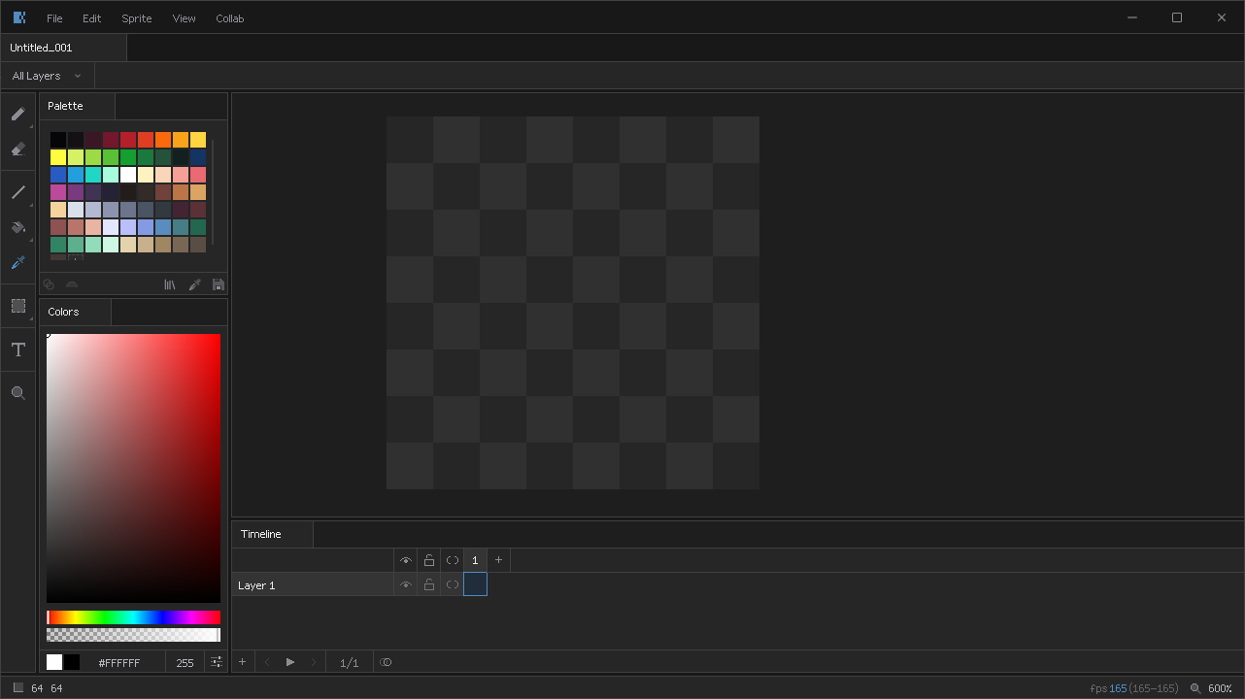Open the Sprite menu
The height and width of the screenshot is (699, 1245).
pos(137,18)
